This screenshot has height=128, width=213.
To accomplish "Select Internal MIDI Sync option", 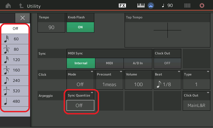I will click(81, 63).
